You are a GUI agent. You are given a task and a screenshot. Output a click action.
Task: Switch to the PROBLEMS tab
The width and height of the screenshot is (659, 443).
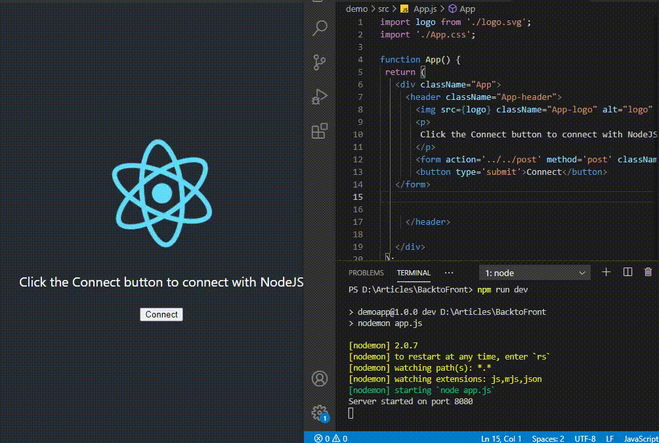pyautogui.click(x=366, y=273)
